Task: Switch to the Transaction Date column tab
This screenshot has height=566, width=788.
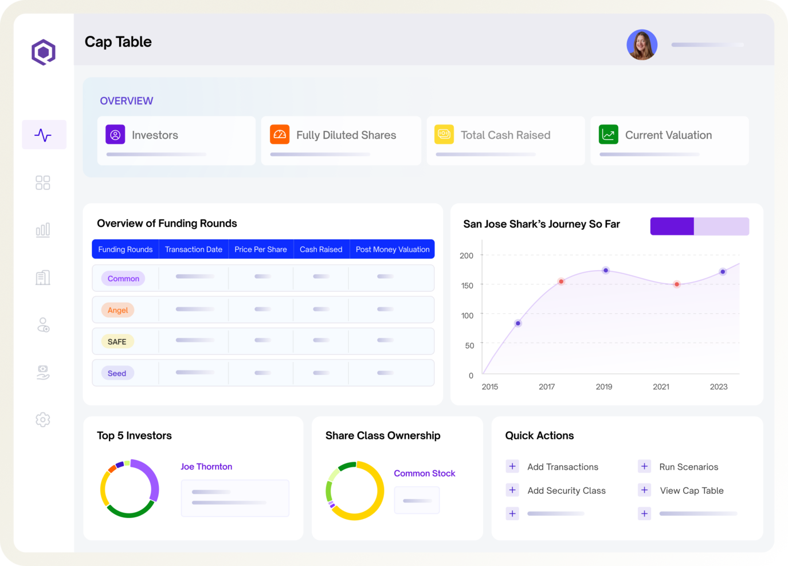Action: [x=193, y=249]
